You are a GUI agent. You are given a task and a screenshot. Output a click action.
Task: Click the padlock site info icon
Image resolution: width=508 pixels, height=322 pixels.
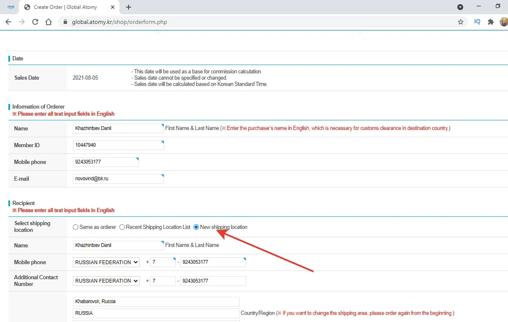tap(64, 22)
